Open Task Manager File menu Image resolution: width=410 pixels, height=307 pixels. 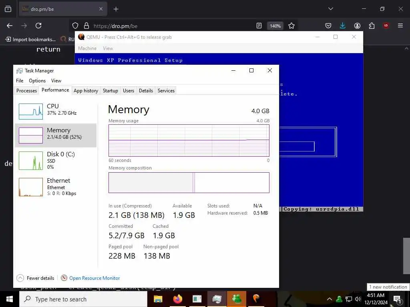click(20, 81)
